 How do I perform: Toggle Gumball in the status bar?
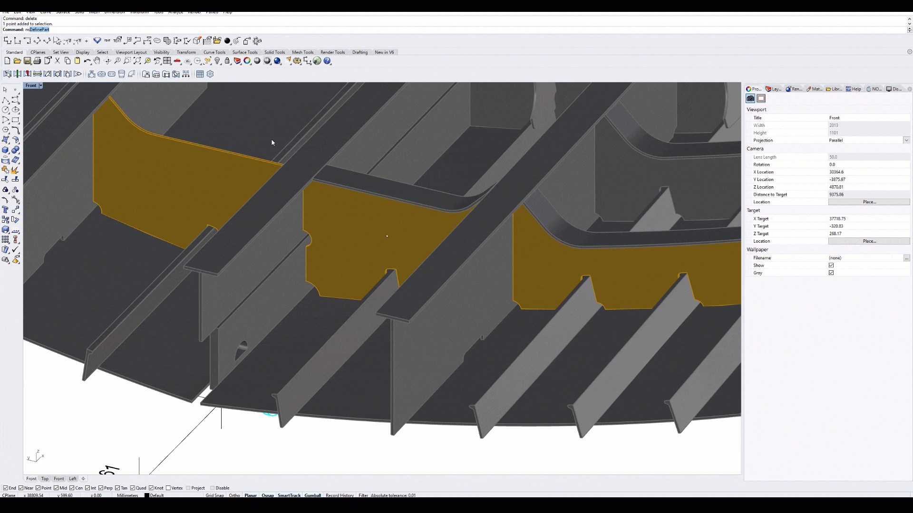312,495
